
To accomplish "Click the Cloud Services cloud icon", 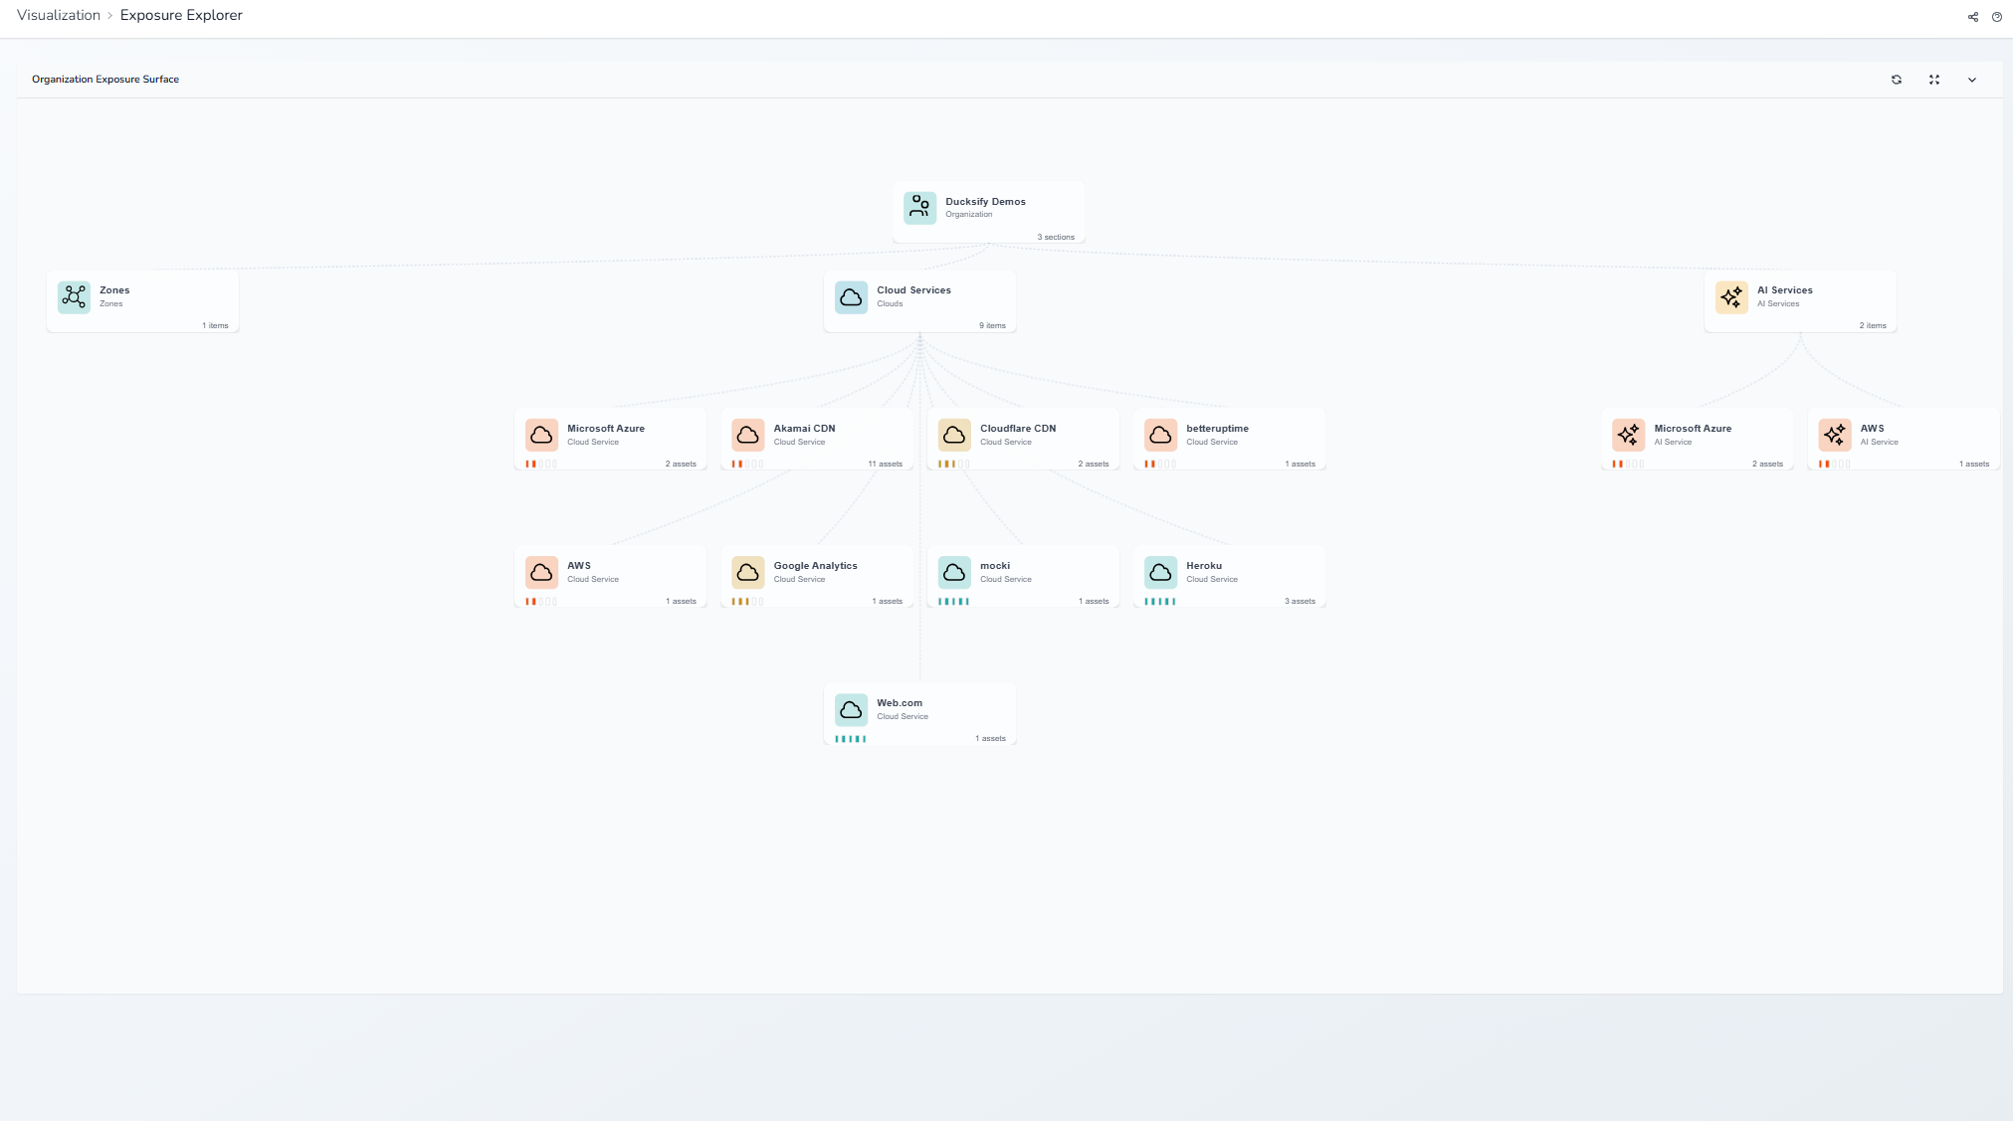I will coord(851,296).
